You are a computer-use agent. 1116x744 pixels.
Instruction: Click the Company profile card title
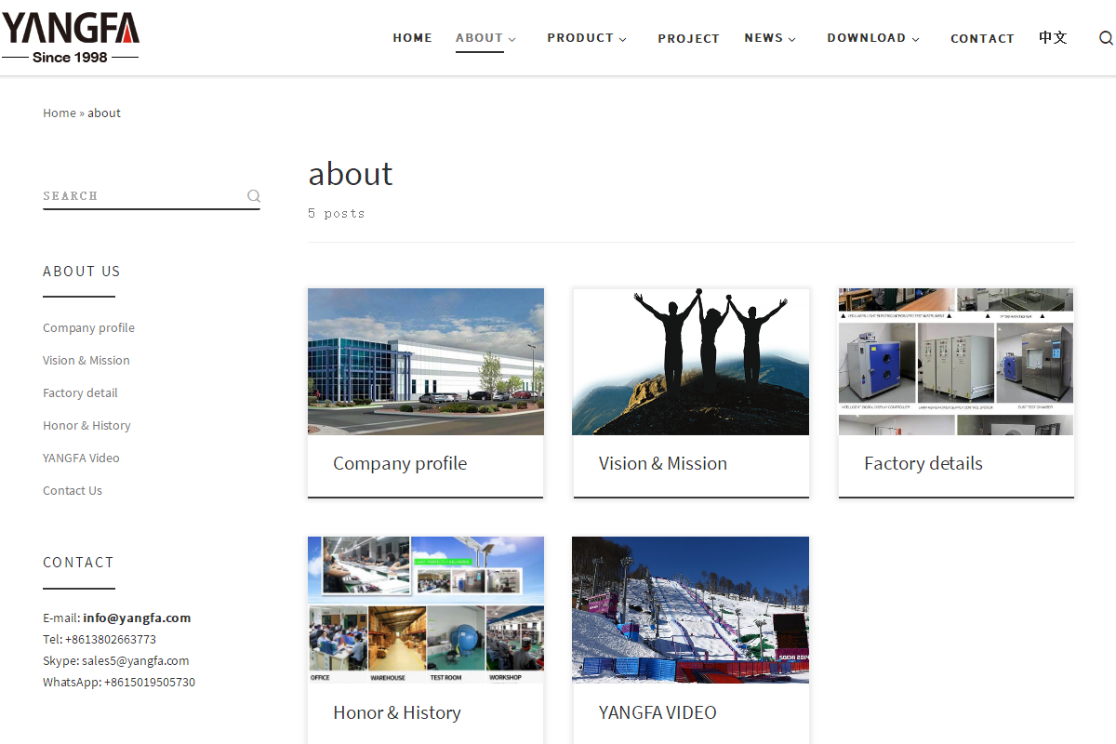pos(400,463)
